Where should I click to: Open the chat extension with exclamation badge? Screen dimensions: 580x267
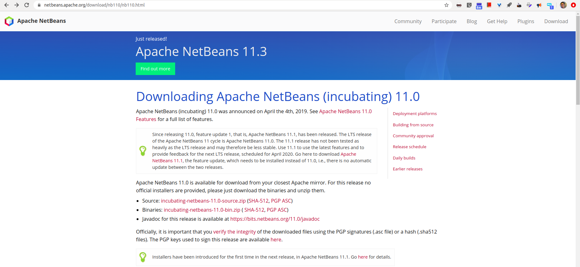coord(550,6)
